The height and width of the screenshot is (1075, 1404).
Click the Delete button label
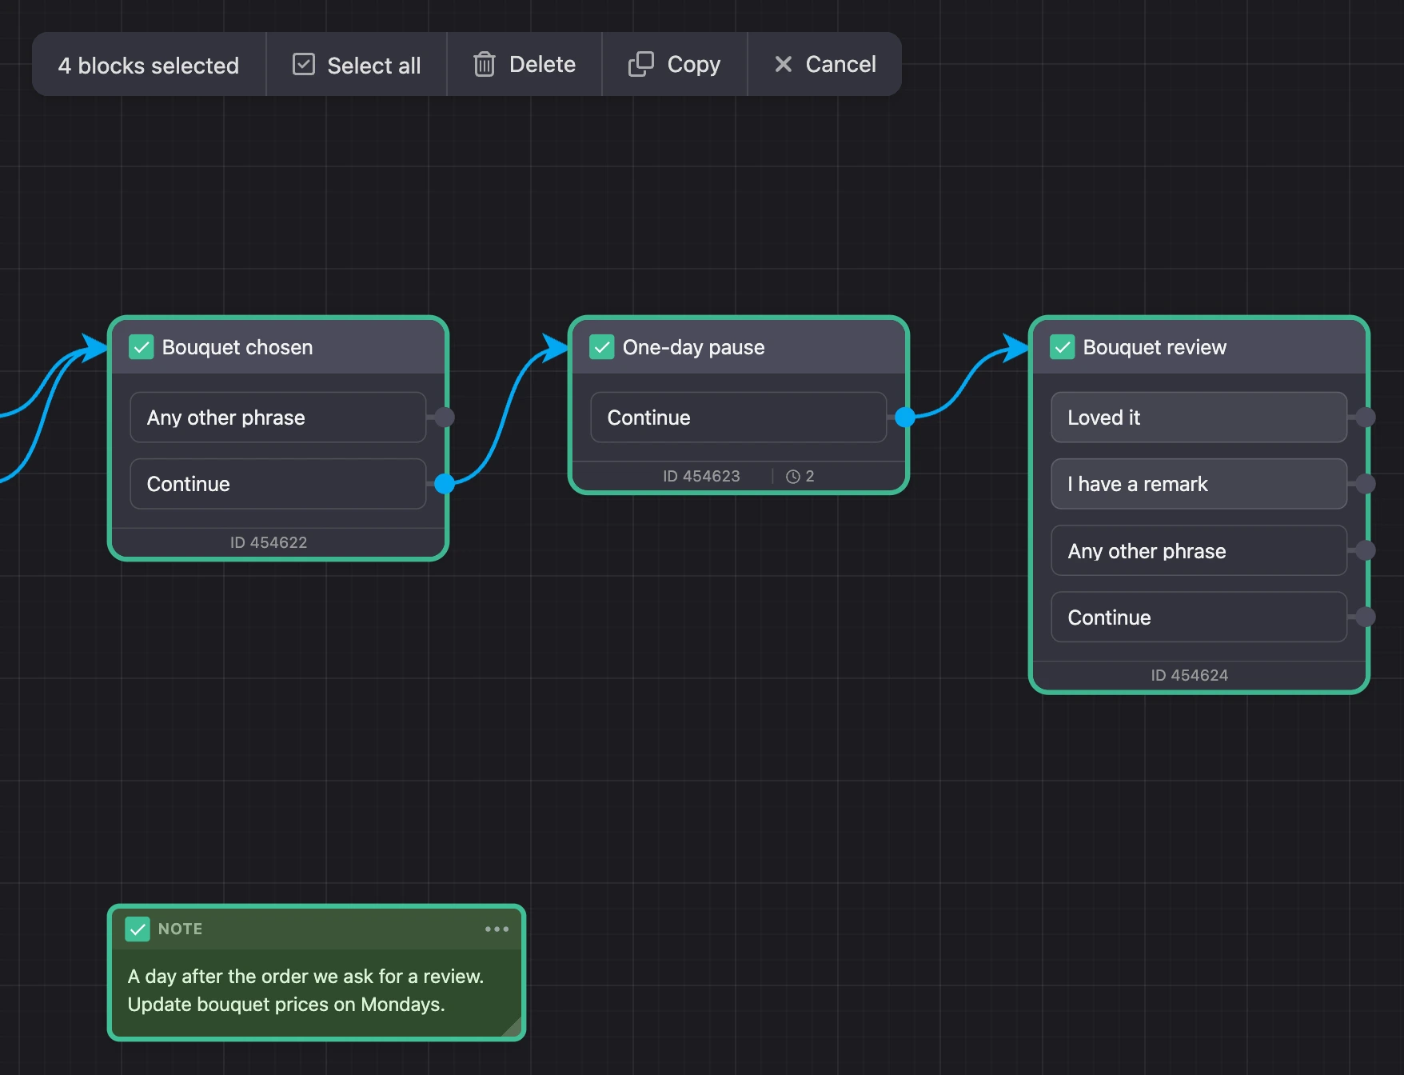click(542, 65)
